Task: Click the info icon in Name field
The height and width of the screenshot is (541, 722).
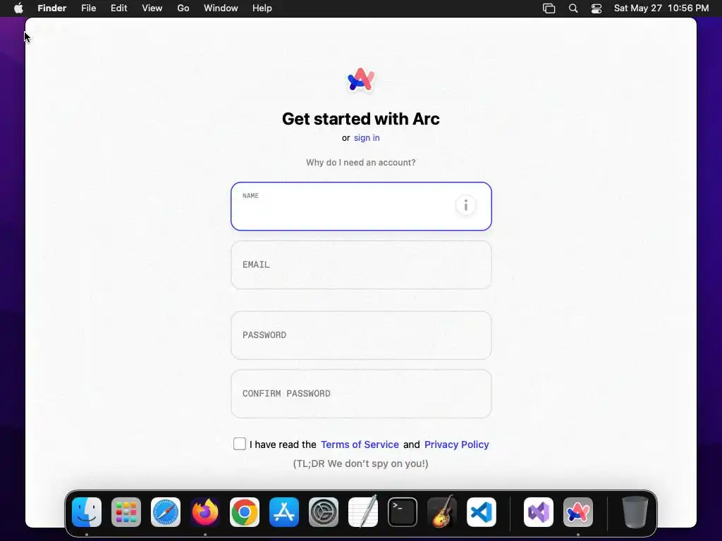Action: [465, 205]
